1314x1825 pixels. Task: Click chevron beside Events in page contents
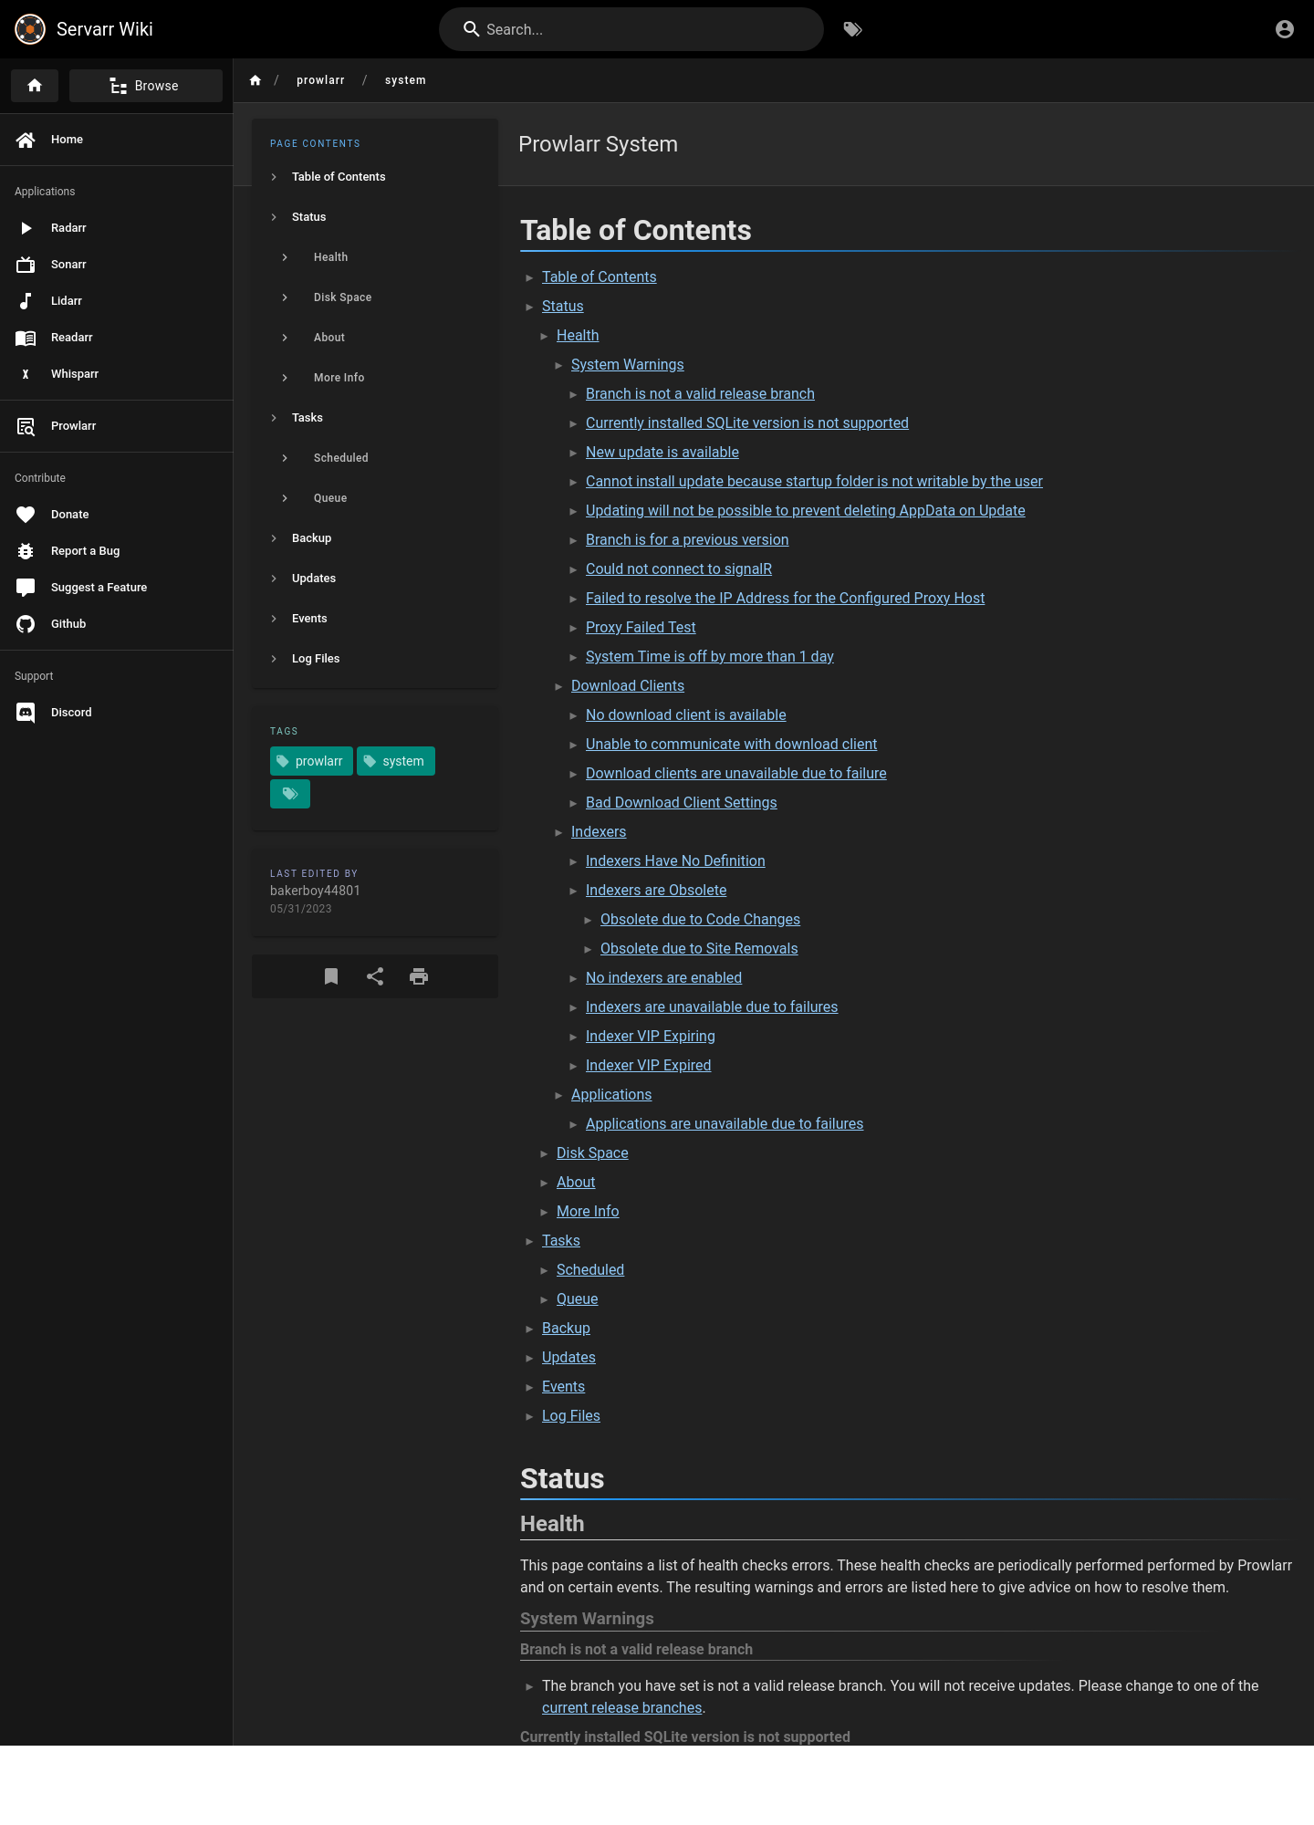tap(274, 619)
